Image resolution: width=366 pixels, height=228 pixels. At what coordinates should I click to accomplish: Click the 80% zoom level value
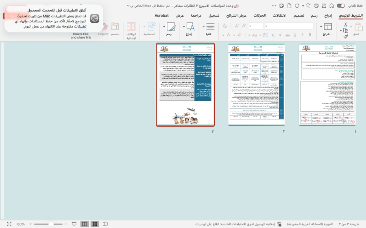pos(21,224)
